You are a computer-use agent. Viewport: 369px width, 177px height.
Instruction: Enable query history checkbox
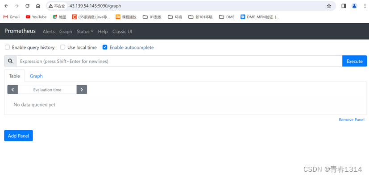[8, 47]
